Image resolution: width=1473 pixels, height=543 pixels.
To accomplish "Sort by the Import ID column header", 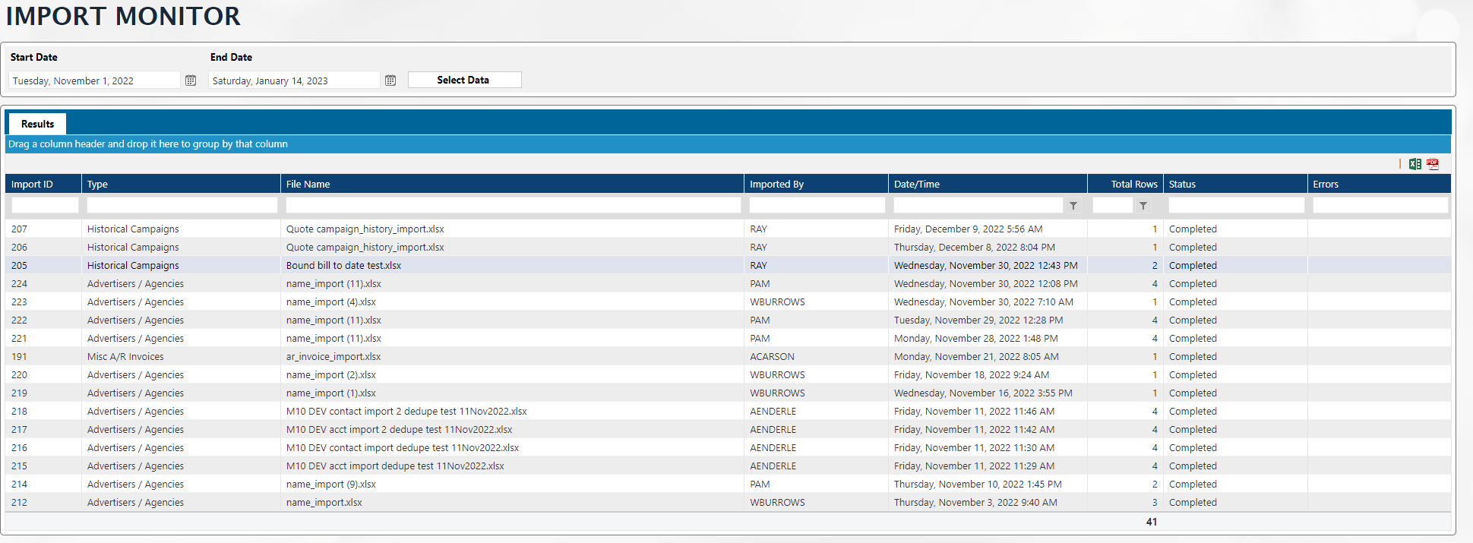I will click(32, 185).
